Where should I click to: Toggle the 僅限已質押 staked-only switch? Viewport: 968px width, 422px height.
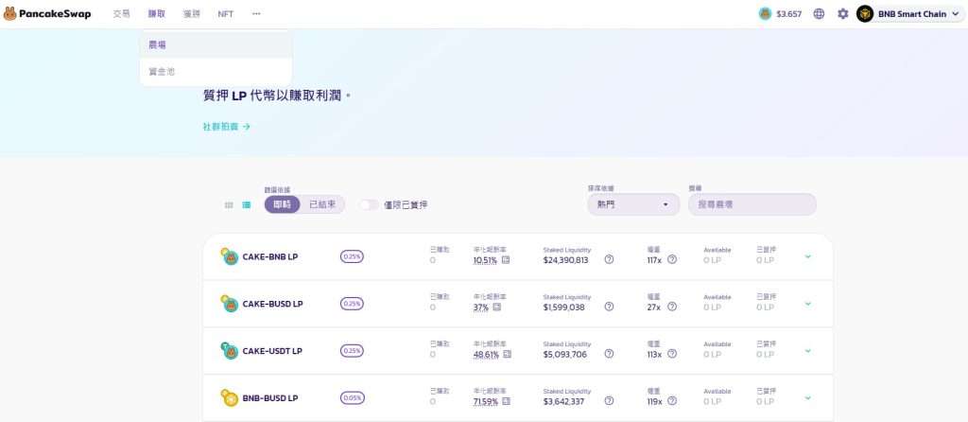pos(369,204)
